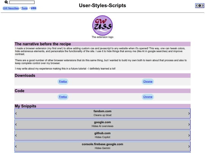The image size is (205, 153).
Task: Click the Code section heading
Action: [19, 91]
